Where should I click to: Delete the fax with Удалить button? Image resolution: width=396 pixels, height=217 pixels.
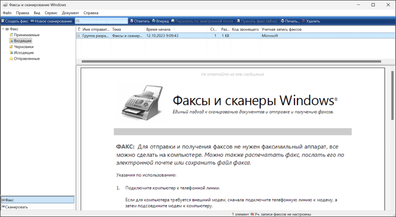pos(310,21)
